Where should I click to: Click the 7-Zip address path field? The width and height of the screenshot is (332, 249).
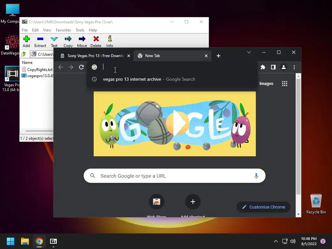(42, 54)
